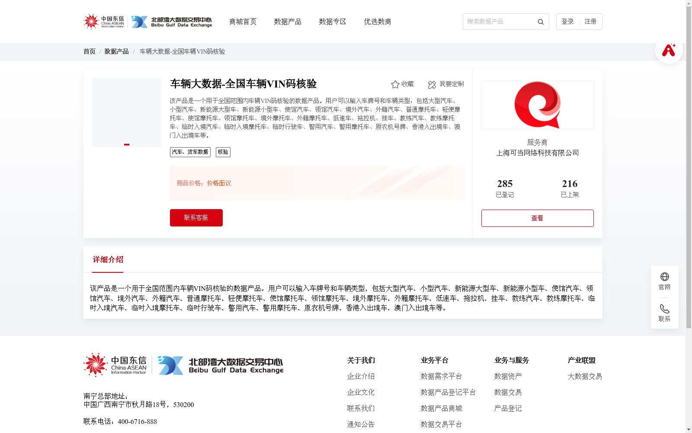This screenshot has width=692, height=433.
Task: Click the 查看 supplier button
Action: [x=538, y=218]
